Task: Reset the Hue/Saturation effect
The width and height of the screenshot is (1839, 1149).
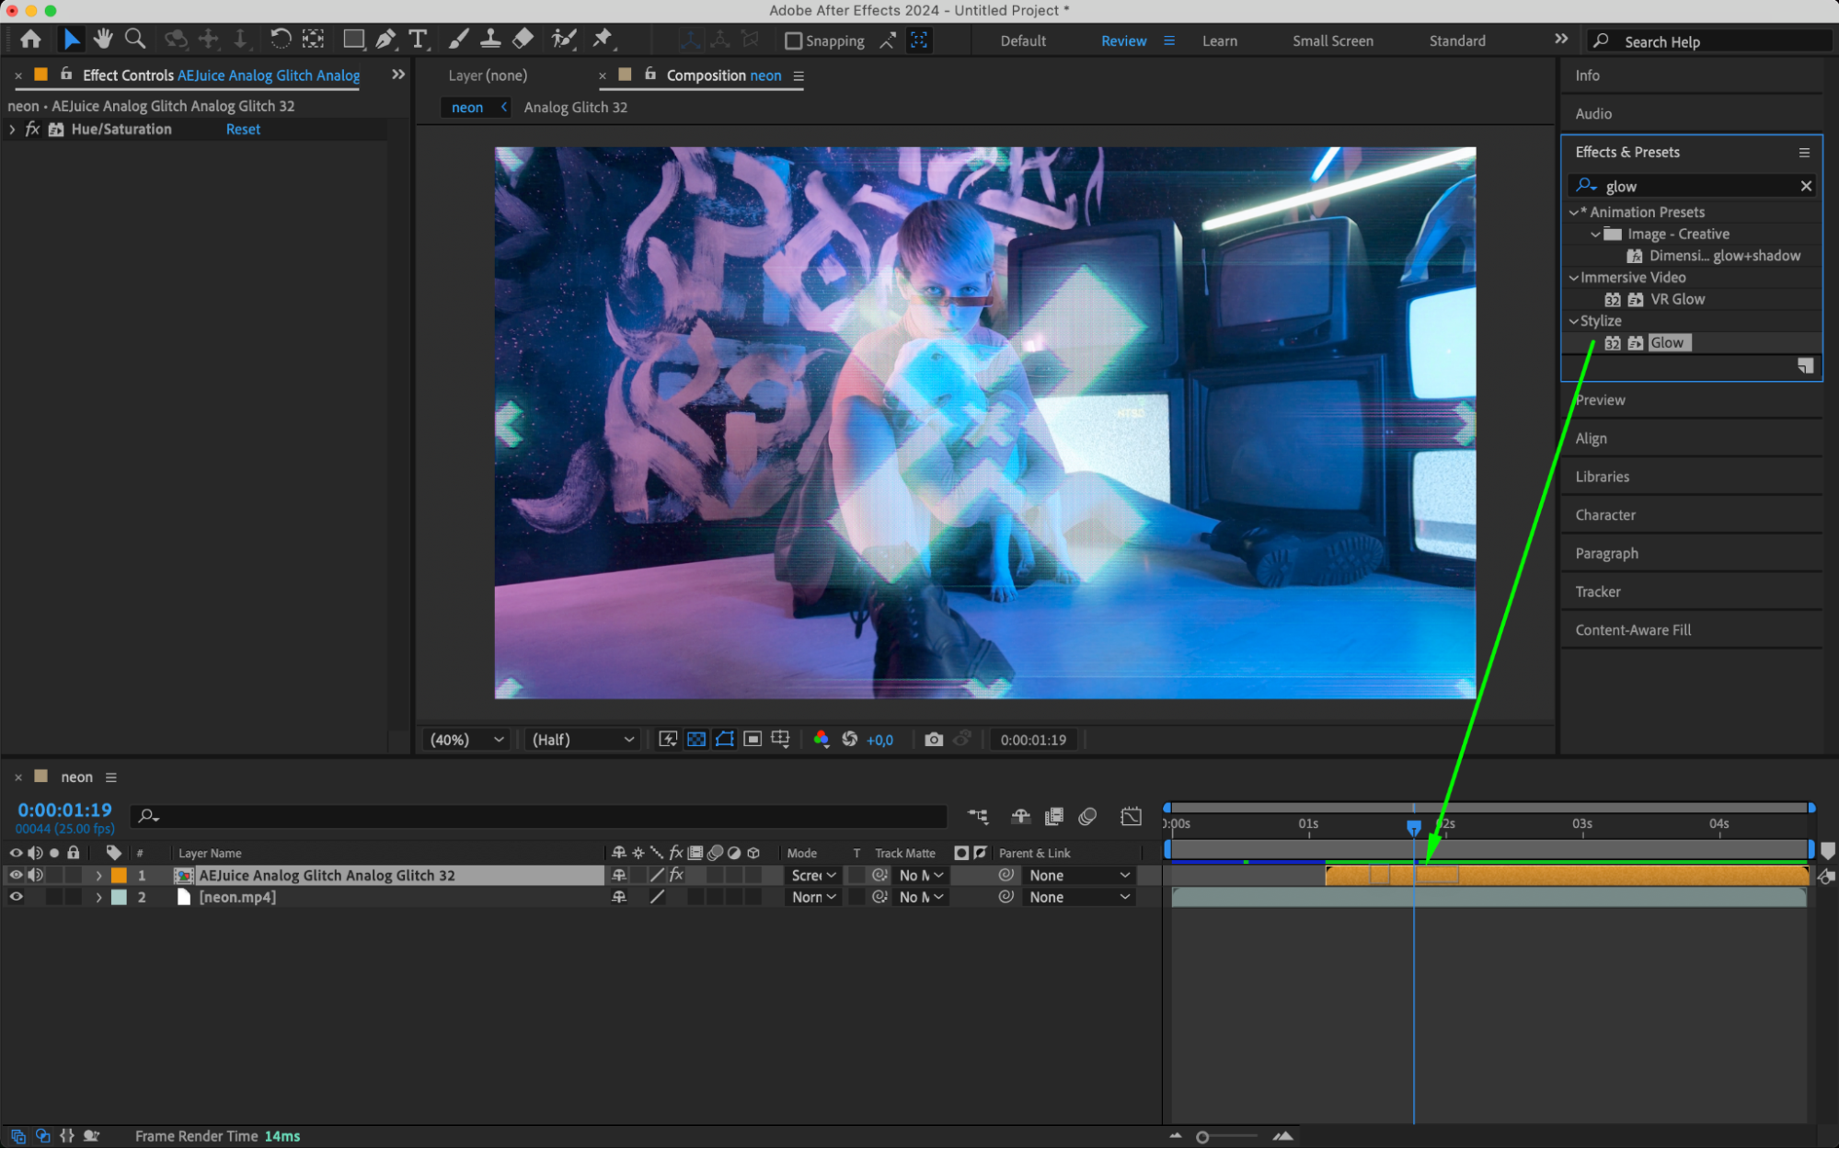Action: coord(243,130)
